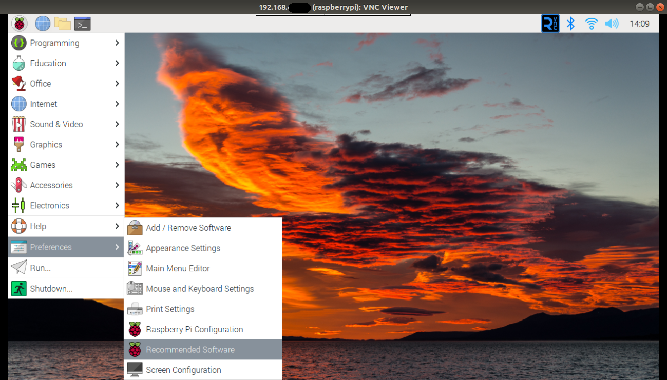
Task: Click the Programming category icon
Action: [19, 43]
